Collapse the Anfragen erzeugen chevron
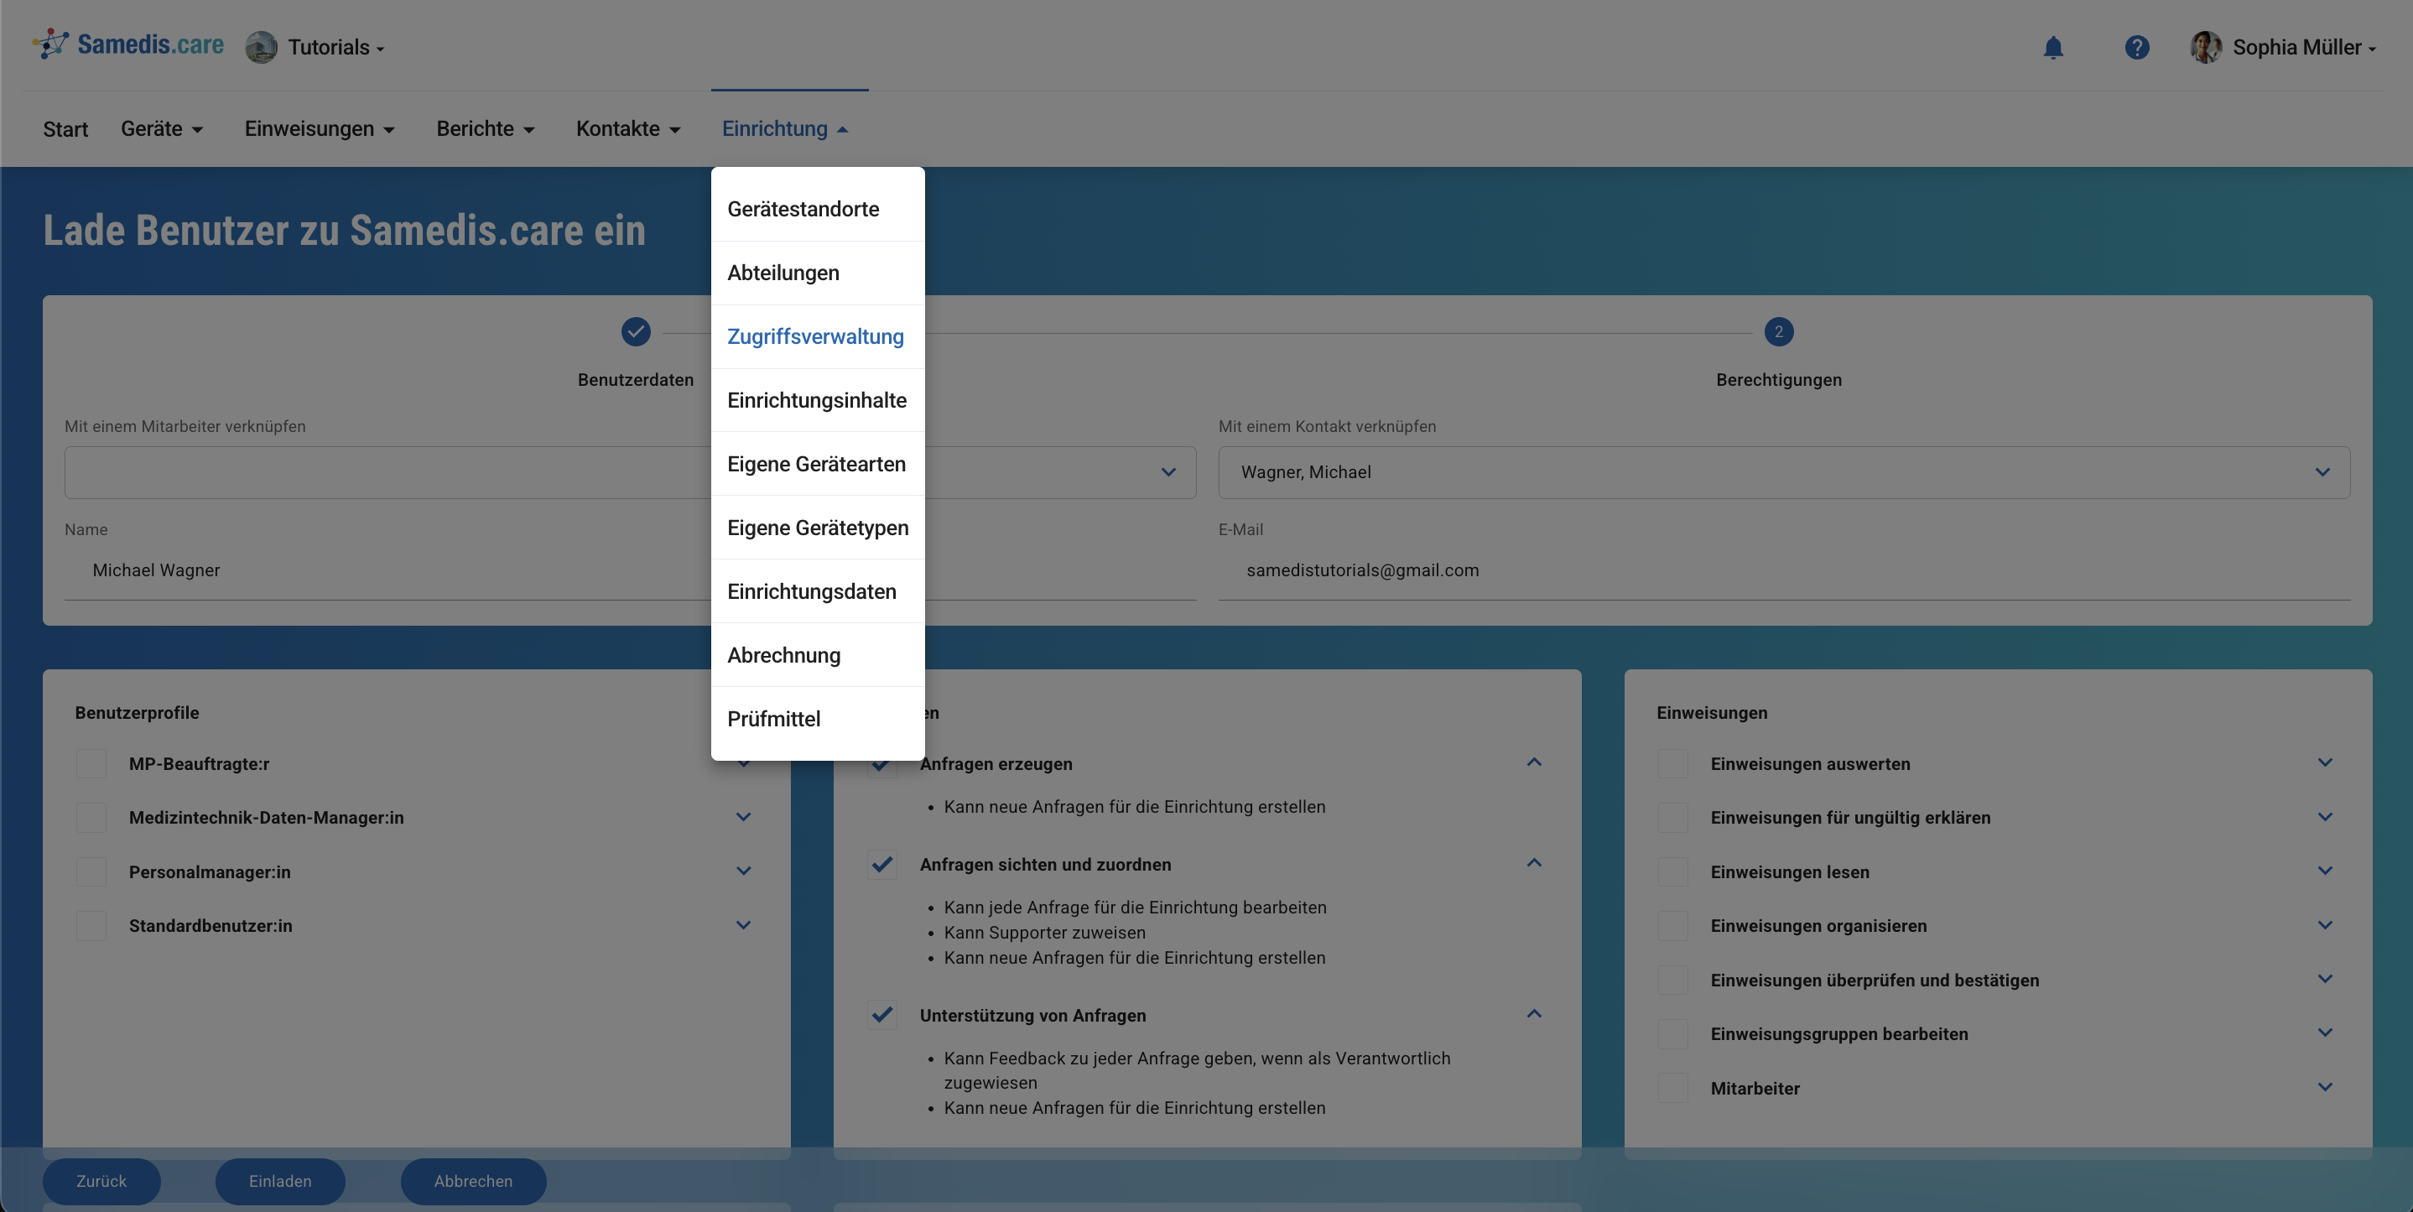Screen dimensions: 2413x1212 [x=1533, y=762]
